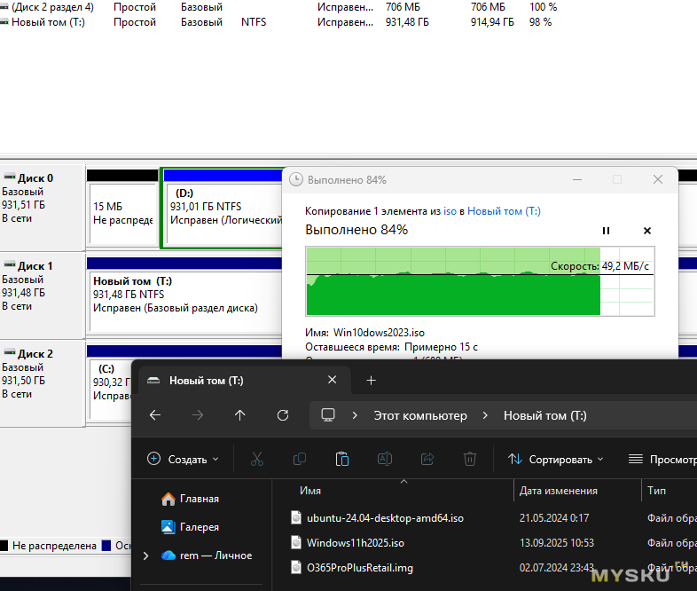Pause the file copy operation
697x591 pixels.
606,231
